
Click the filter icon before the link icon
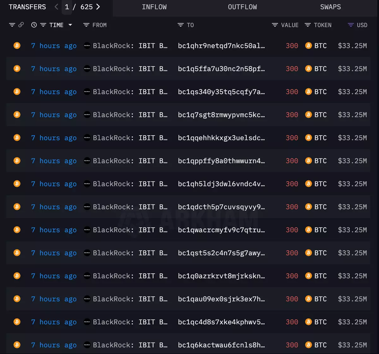(12, 25)
